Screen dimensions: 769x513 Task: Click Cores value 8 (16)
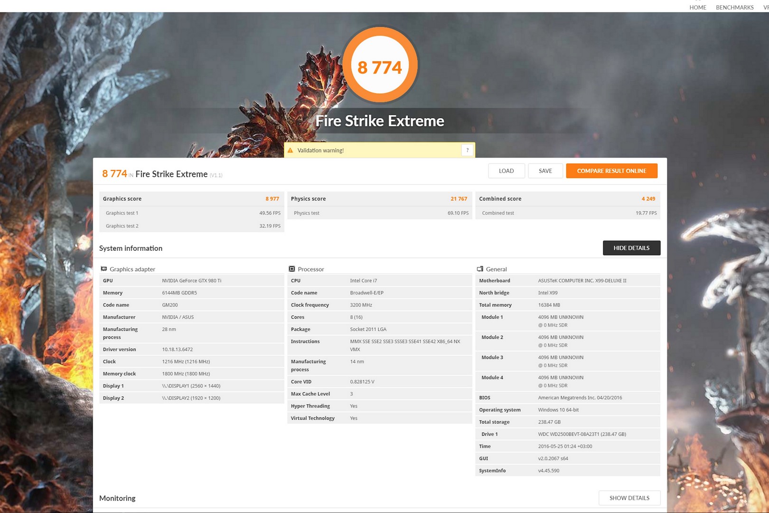pos(357,317)
